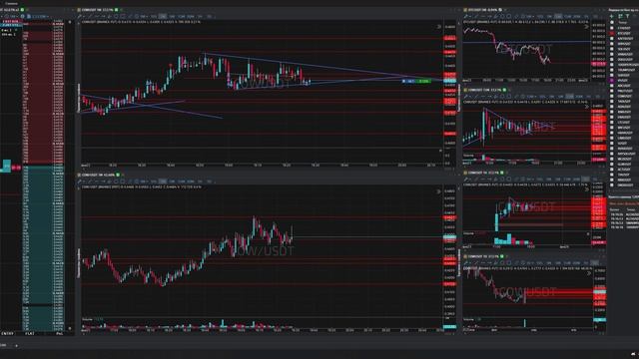Open the watchlist grid layout icon
The height and width of the screenshot is (359, 639).
620,16
